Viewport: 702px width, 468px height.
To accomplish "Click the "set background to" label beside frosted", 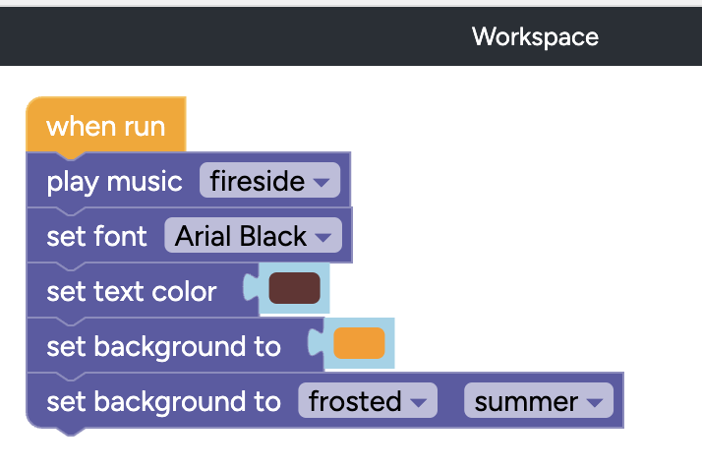I will (163, 402).
